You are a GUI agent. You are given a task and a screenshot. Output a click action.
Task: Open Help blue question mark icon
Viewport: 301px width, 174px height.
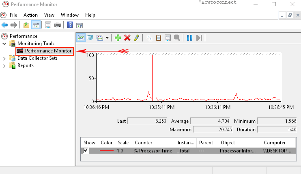click(70, 25)
